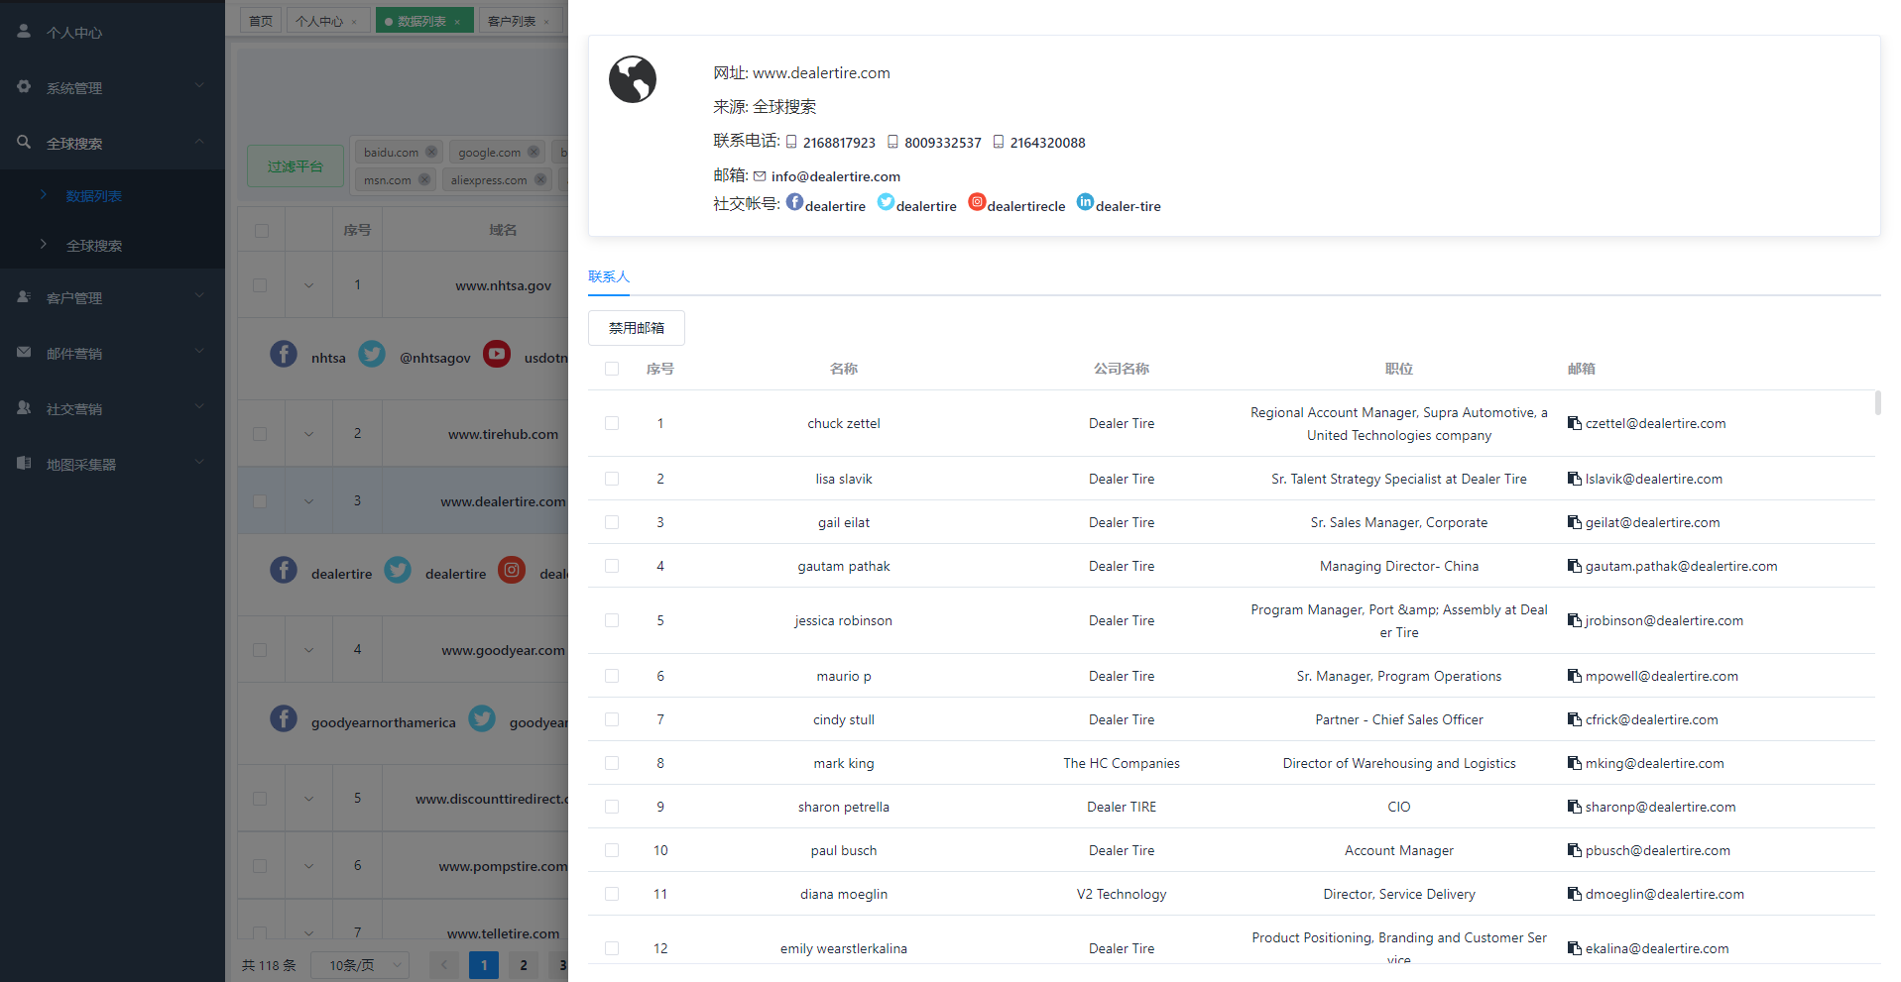Viewport: 1901px width, 982px height.
Task: Tick the checkbox for sharon petrella
Action: tap(612, 807)
